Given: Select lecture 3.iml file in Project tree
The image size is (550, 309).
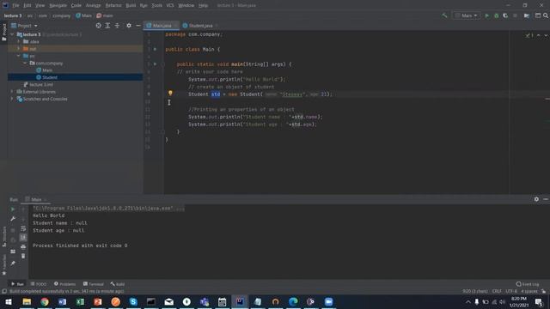Looking at the screenshot, I should click(x=38, y=84).
